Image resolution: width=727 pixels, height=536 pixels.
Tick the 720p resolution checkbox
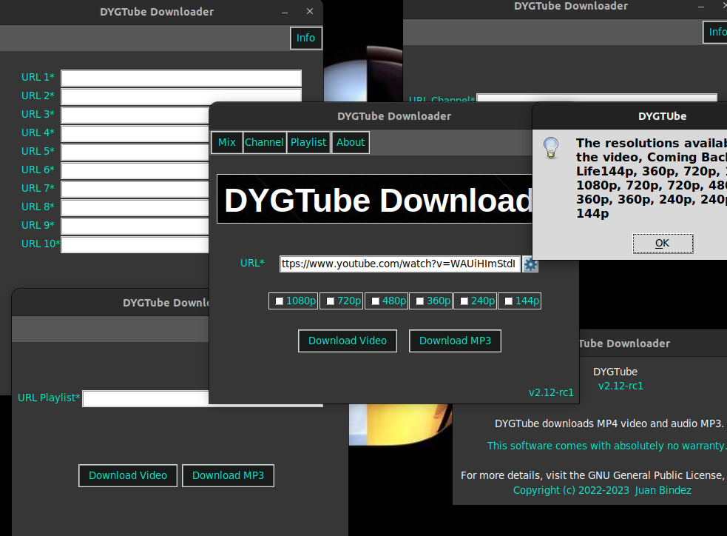click(x=330, y=301)
